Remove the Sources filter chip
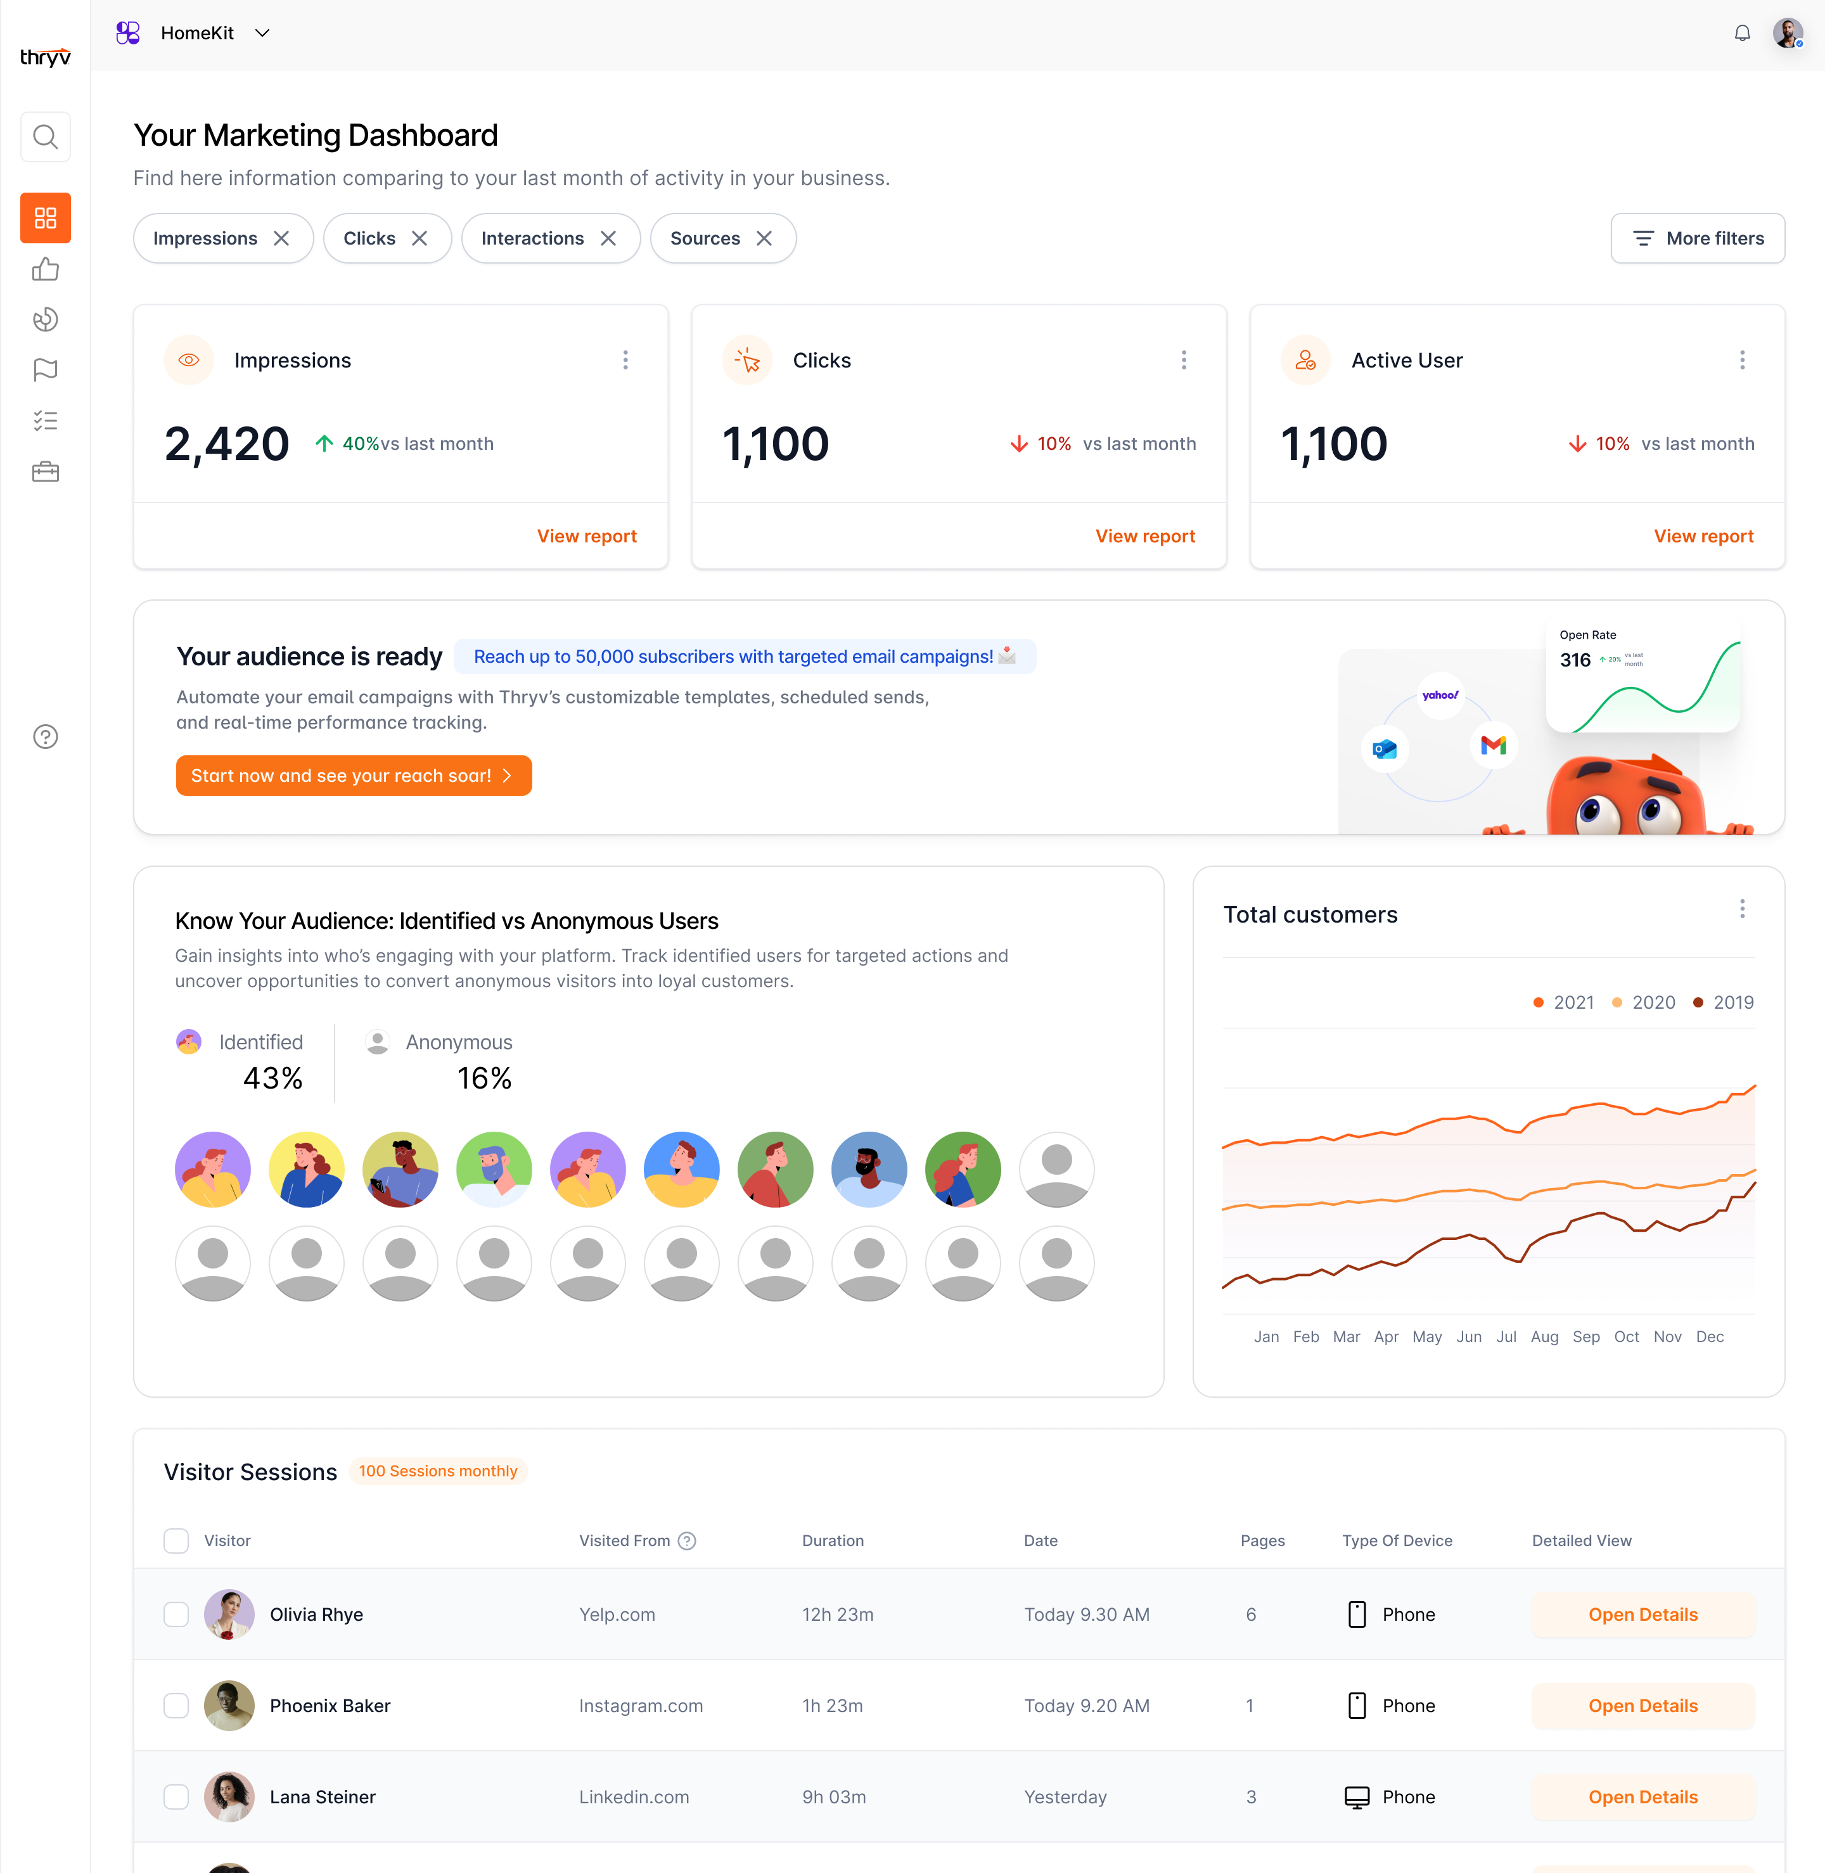The width and height of the screenshot is (1825, 1873). pyautogui.click(x=764, y=239)
